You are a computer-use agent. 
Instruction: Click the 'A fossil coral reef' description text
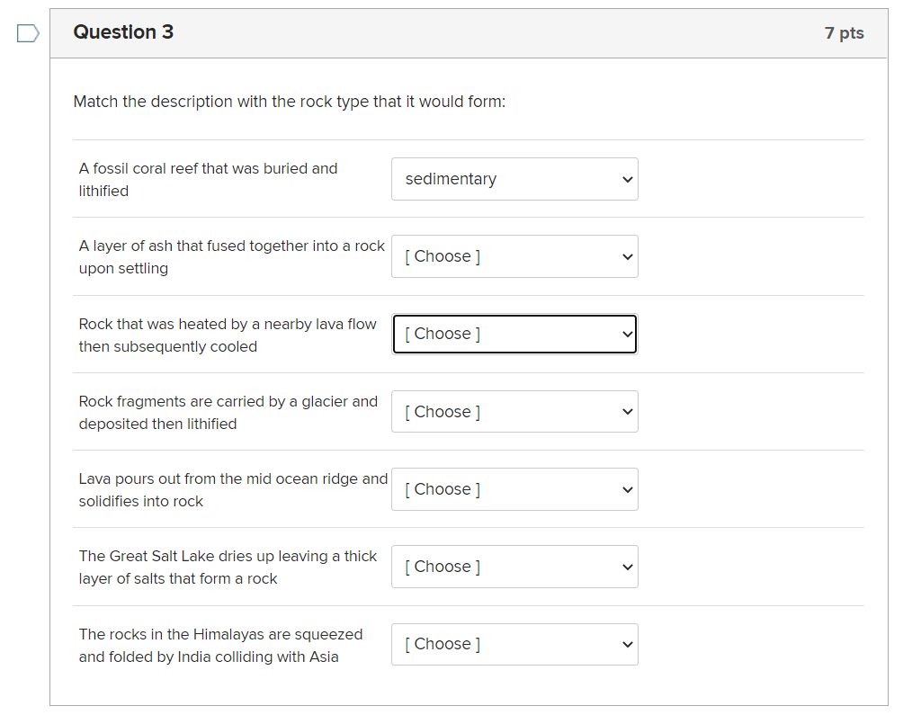pyautogui.click(x=208, y=180)
